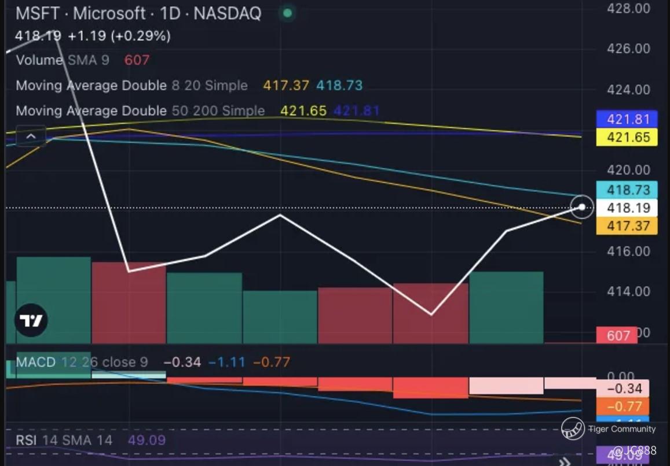Viewport: 670px width, 466px height.
Task: Click the 418.19 current price label
Action: [x=627, y=208]
